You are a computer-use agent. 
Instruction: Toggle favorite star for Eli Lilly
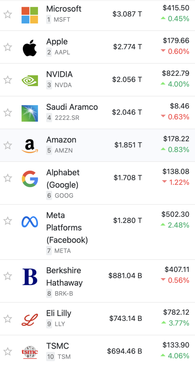coord(8,319)
